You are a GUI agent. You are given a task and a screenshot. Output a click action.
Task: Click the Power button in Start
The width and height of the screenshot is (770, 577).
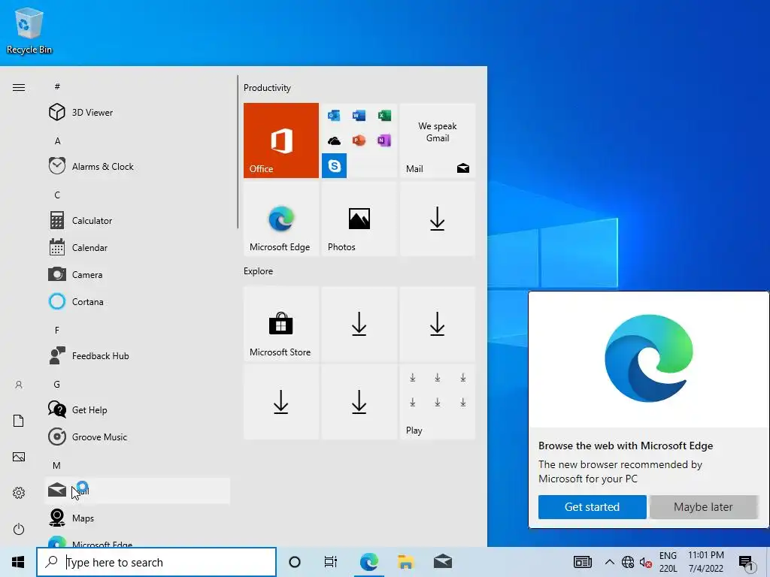[19, 529]
